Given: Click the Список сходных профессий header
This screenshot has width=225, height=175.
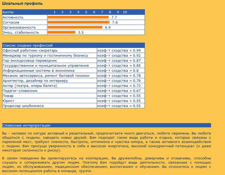Looking at the screenshot, I should 74,45.
